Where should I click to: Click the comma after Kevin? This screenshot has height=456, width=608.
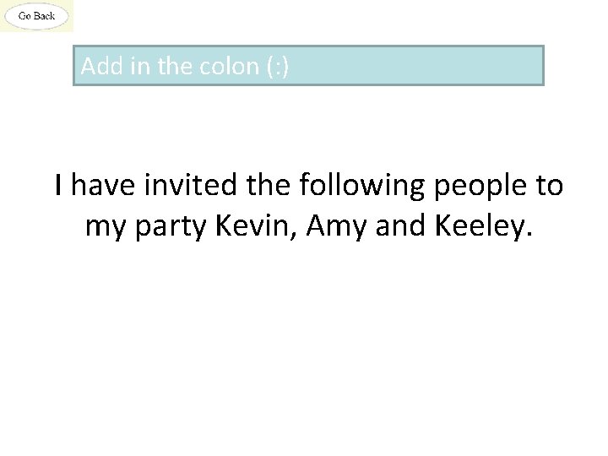coord(291,233)
